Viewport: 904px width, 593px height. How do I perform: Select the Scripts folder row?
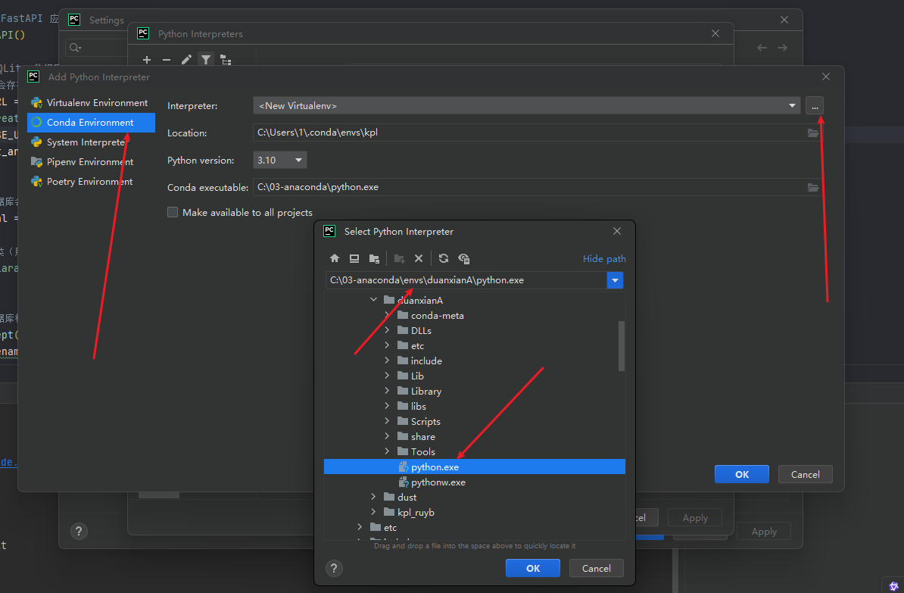pyautogui.click(x=475, y=421)
